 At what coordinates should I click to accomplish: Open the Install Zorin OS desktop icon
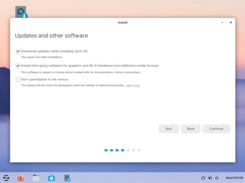pos(21,12)
